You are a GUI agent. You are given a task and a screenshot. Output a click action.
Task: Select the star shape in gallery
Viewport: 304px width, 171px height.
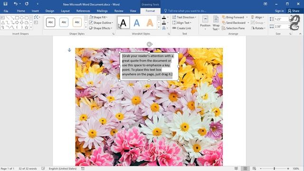coord(27,28)
